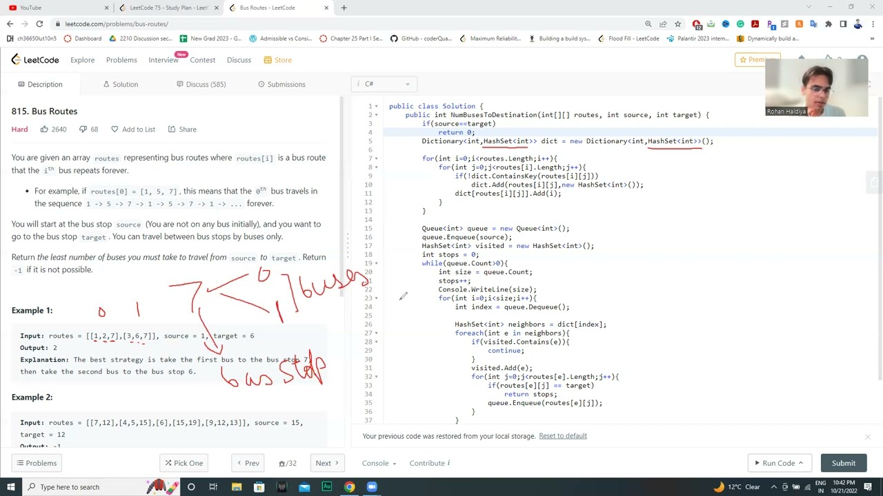Click the Submit button

[844, 463]
